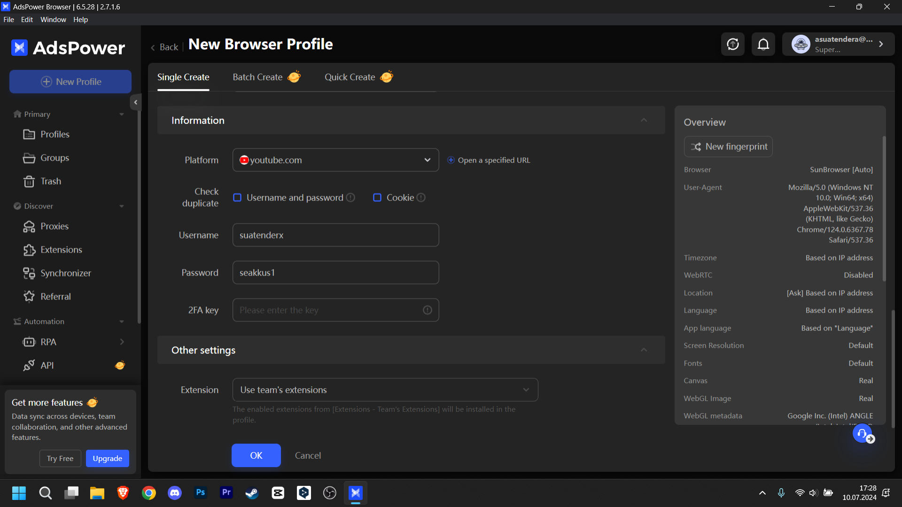The width and height of the screenshot is (902, 507).
Task: Collapse the Discover sidebar group
Action: (x=122, y=206)
